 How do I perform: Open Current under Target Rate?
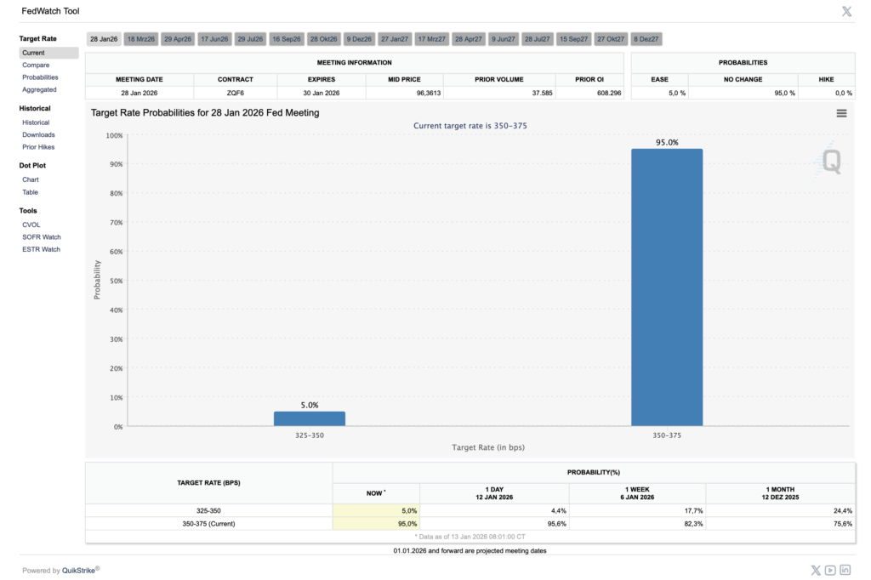pos(48,53)
